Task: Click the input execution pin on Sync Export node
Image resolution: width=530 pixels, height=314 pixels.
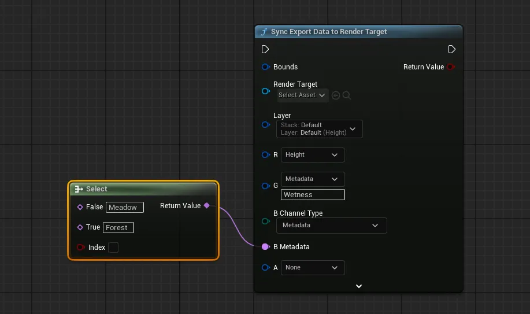Action: 265,49
